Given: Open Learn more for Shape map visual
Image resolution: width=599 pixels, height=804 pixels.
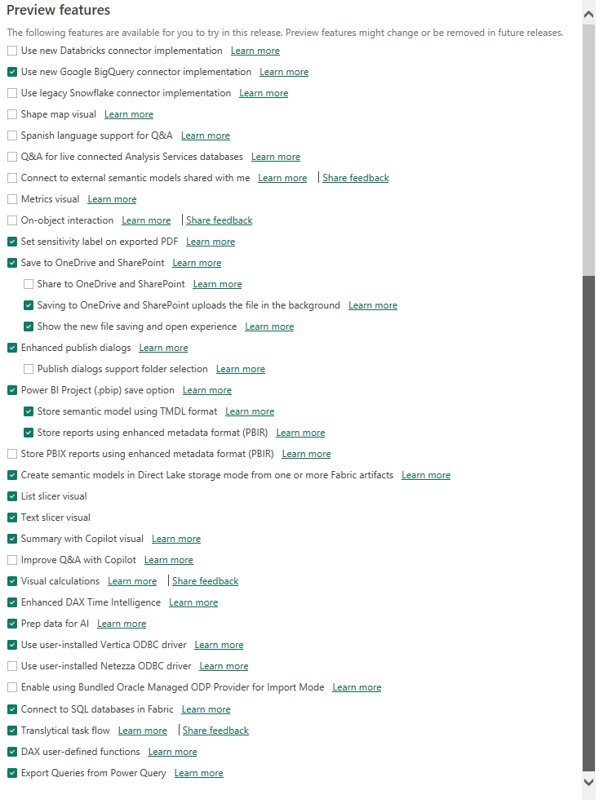Looking at the screenshot, I should pyautogui.click(x=129, y=114).
